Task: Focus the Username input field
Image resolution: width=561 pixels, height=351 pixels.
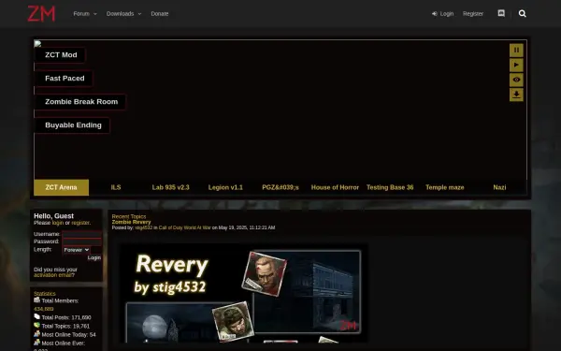Action: point(82,234)
